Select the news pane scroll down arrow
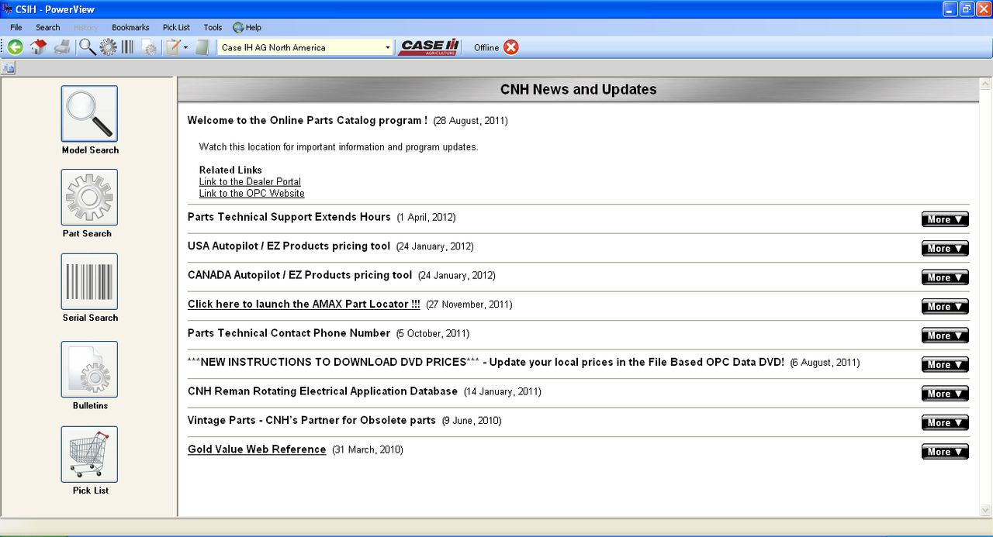Viewport: 993px width, 537px height. pos(986,510)
